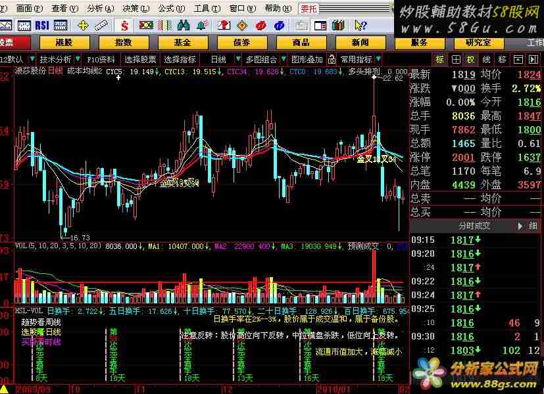This screenshot has width=544, height=394.
Task: Click the green alarm bell icon
Action: (x=202, y=25)
